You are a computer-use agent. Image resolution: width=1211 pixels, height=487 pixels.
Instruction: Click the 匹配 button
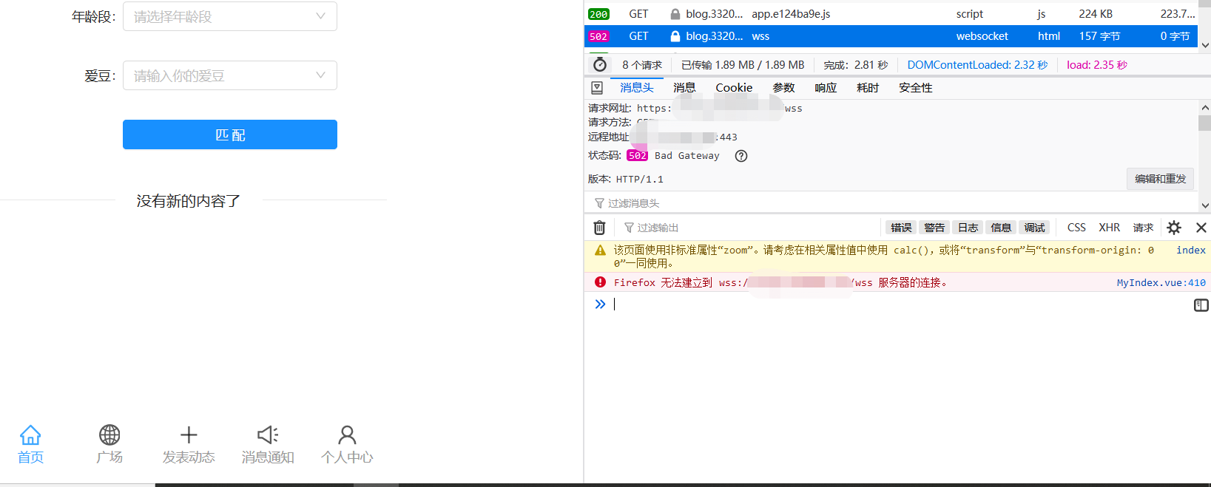tap(230, 134)
